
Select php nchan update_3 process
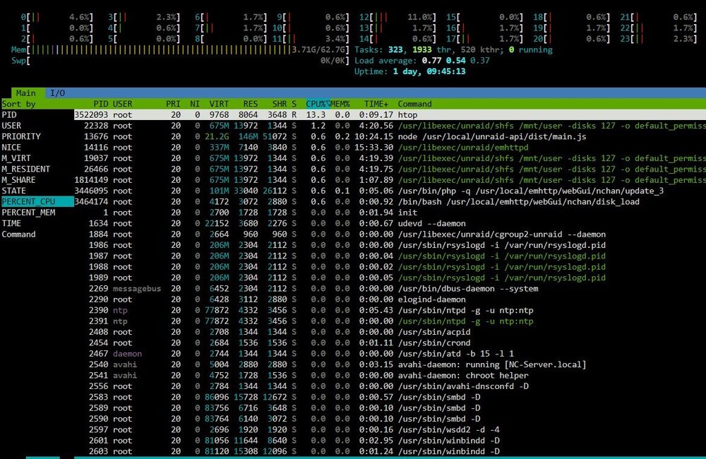point(390,191)
